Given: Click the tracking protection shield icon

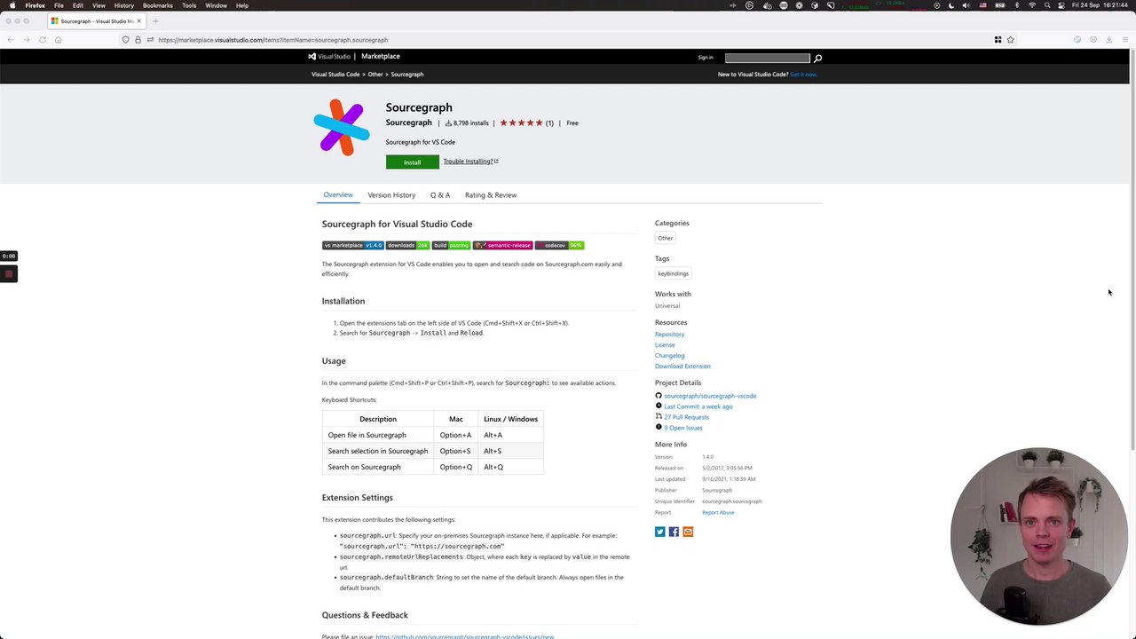Looking at the screenshot, I should (x=125, y=40).
